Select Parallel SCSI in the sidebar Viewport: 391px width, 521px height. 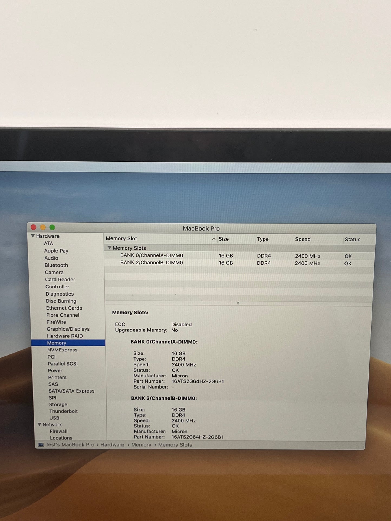click(63, 364)
